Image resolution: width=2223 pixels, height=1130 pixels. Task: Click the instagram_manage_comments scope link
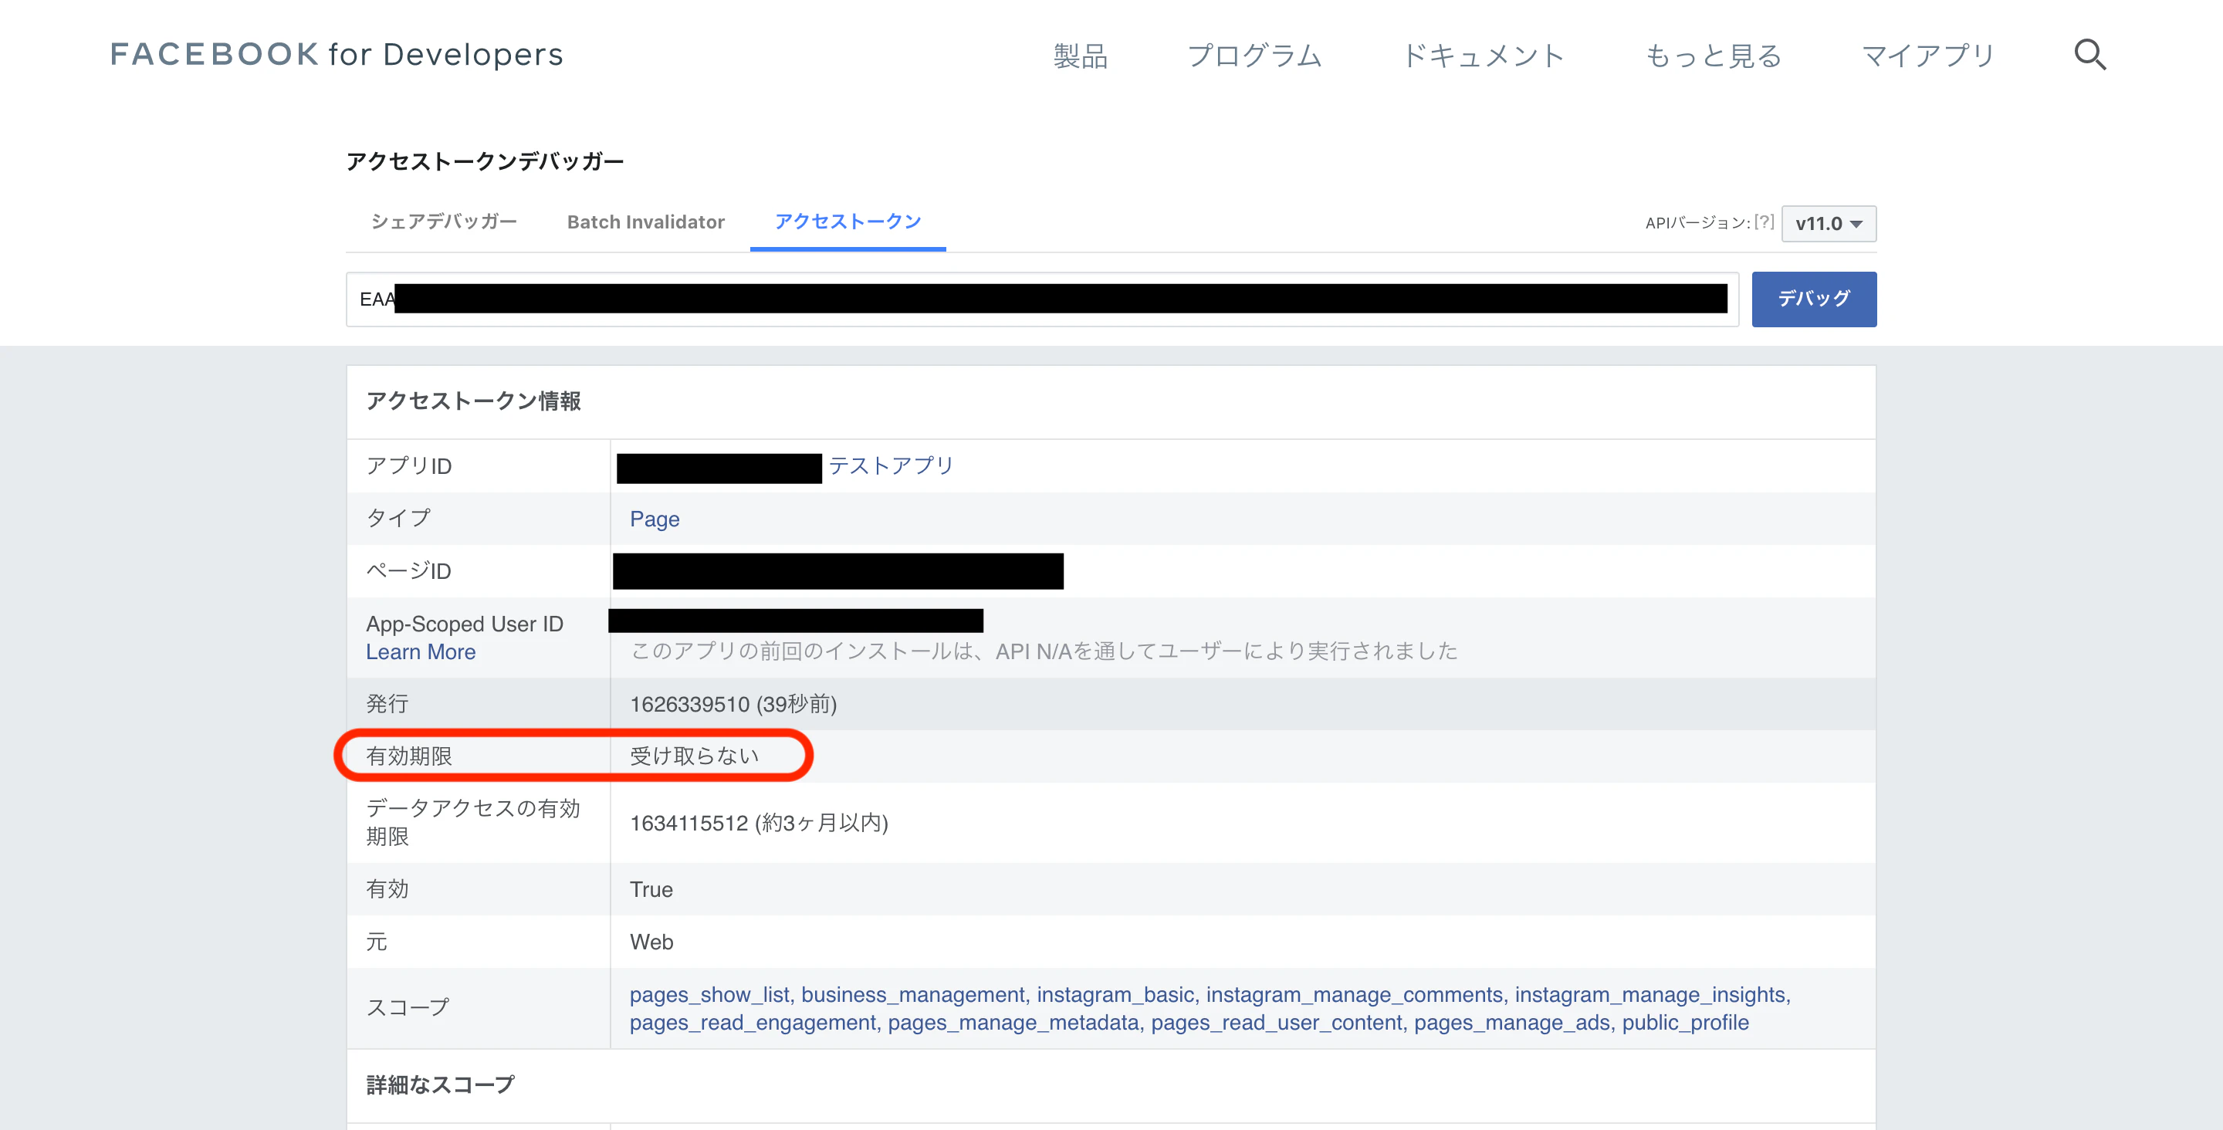[x=1354, y=994]
